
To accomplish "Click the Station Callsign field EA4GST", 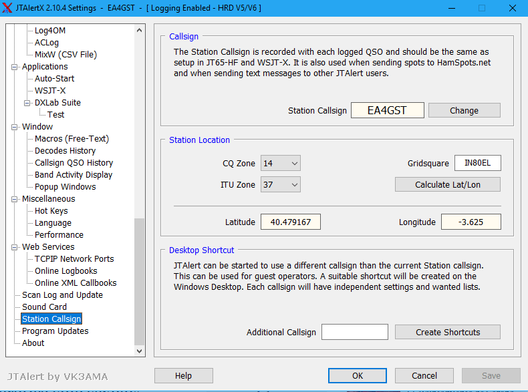I will click(x=387, y=110).
